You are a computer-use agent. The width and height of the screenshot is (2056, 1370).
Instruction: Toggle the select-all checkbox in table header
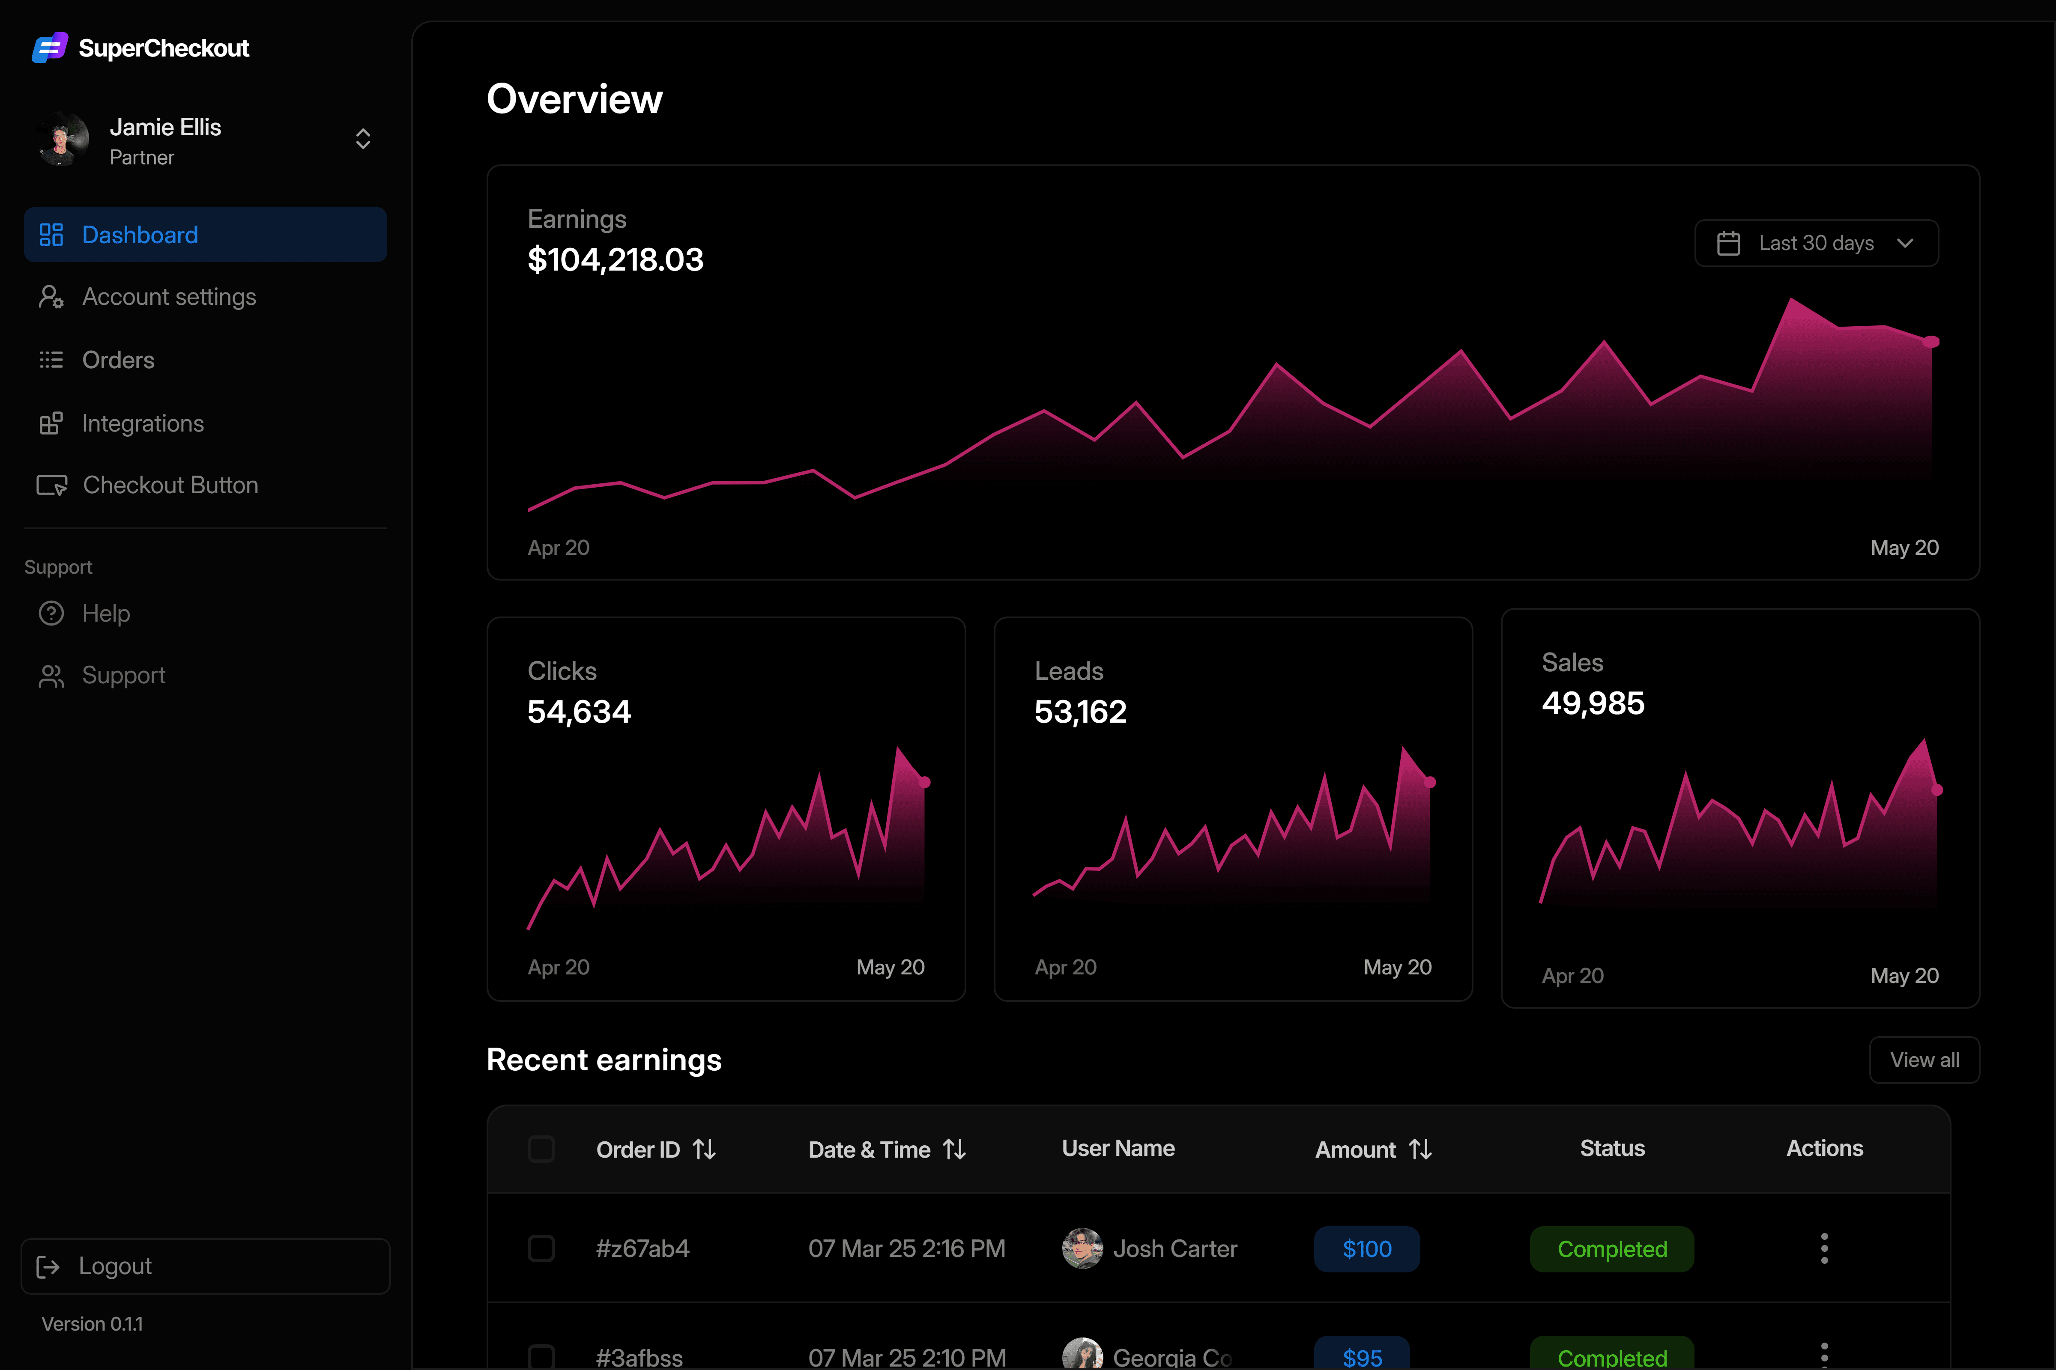pyautogui.click(x=541, y=1149)
